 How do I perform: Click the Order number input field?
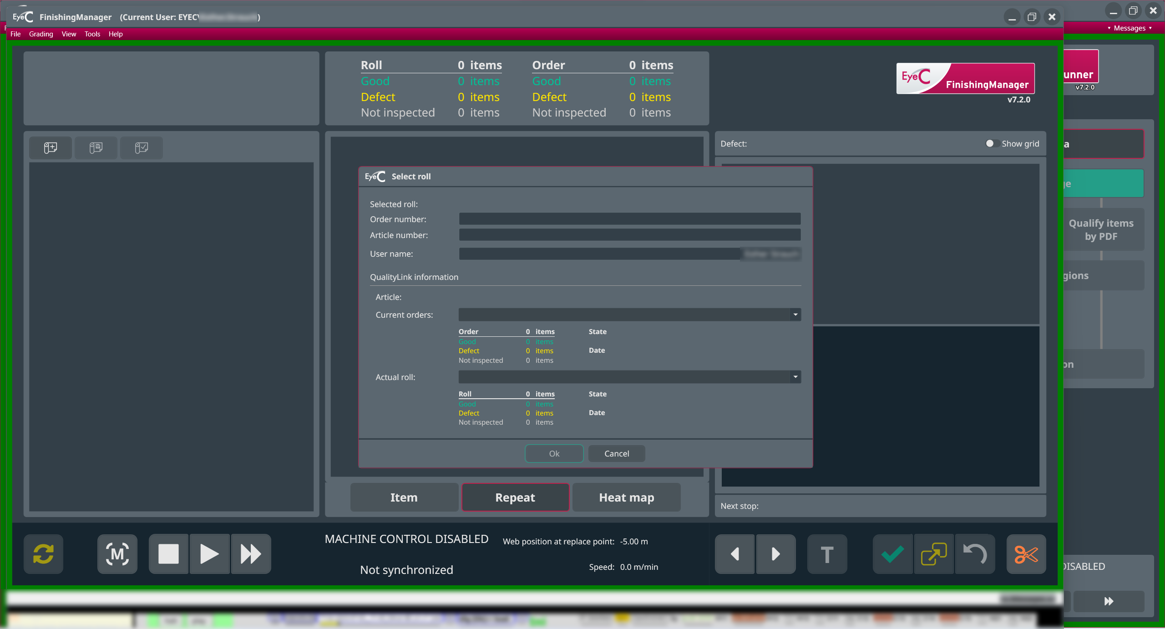630,219
